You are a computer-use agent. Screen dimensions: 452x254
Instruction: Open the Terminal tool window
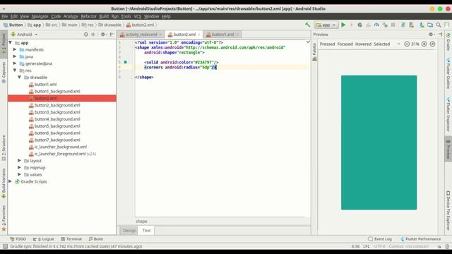pyautogui.click(x=71, y=239)
